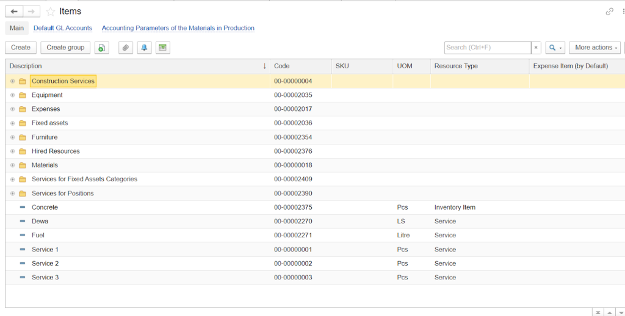The image size is (625, 316).
Task: Click the Expense Item (by Default) header
Action: click(x=577, y=66)
